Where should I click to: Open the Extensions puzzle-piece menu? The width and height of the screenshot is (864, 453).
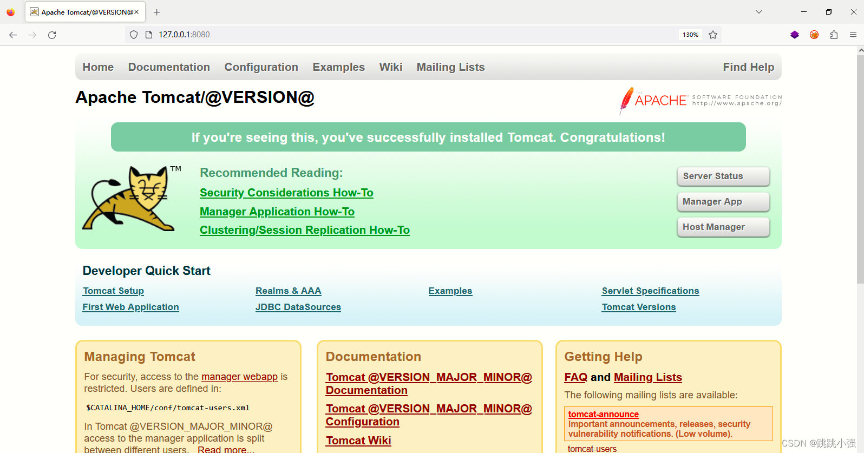point(834,35)
